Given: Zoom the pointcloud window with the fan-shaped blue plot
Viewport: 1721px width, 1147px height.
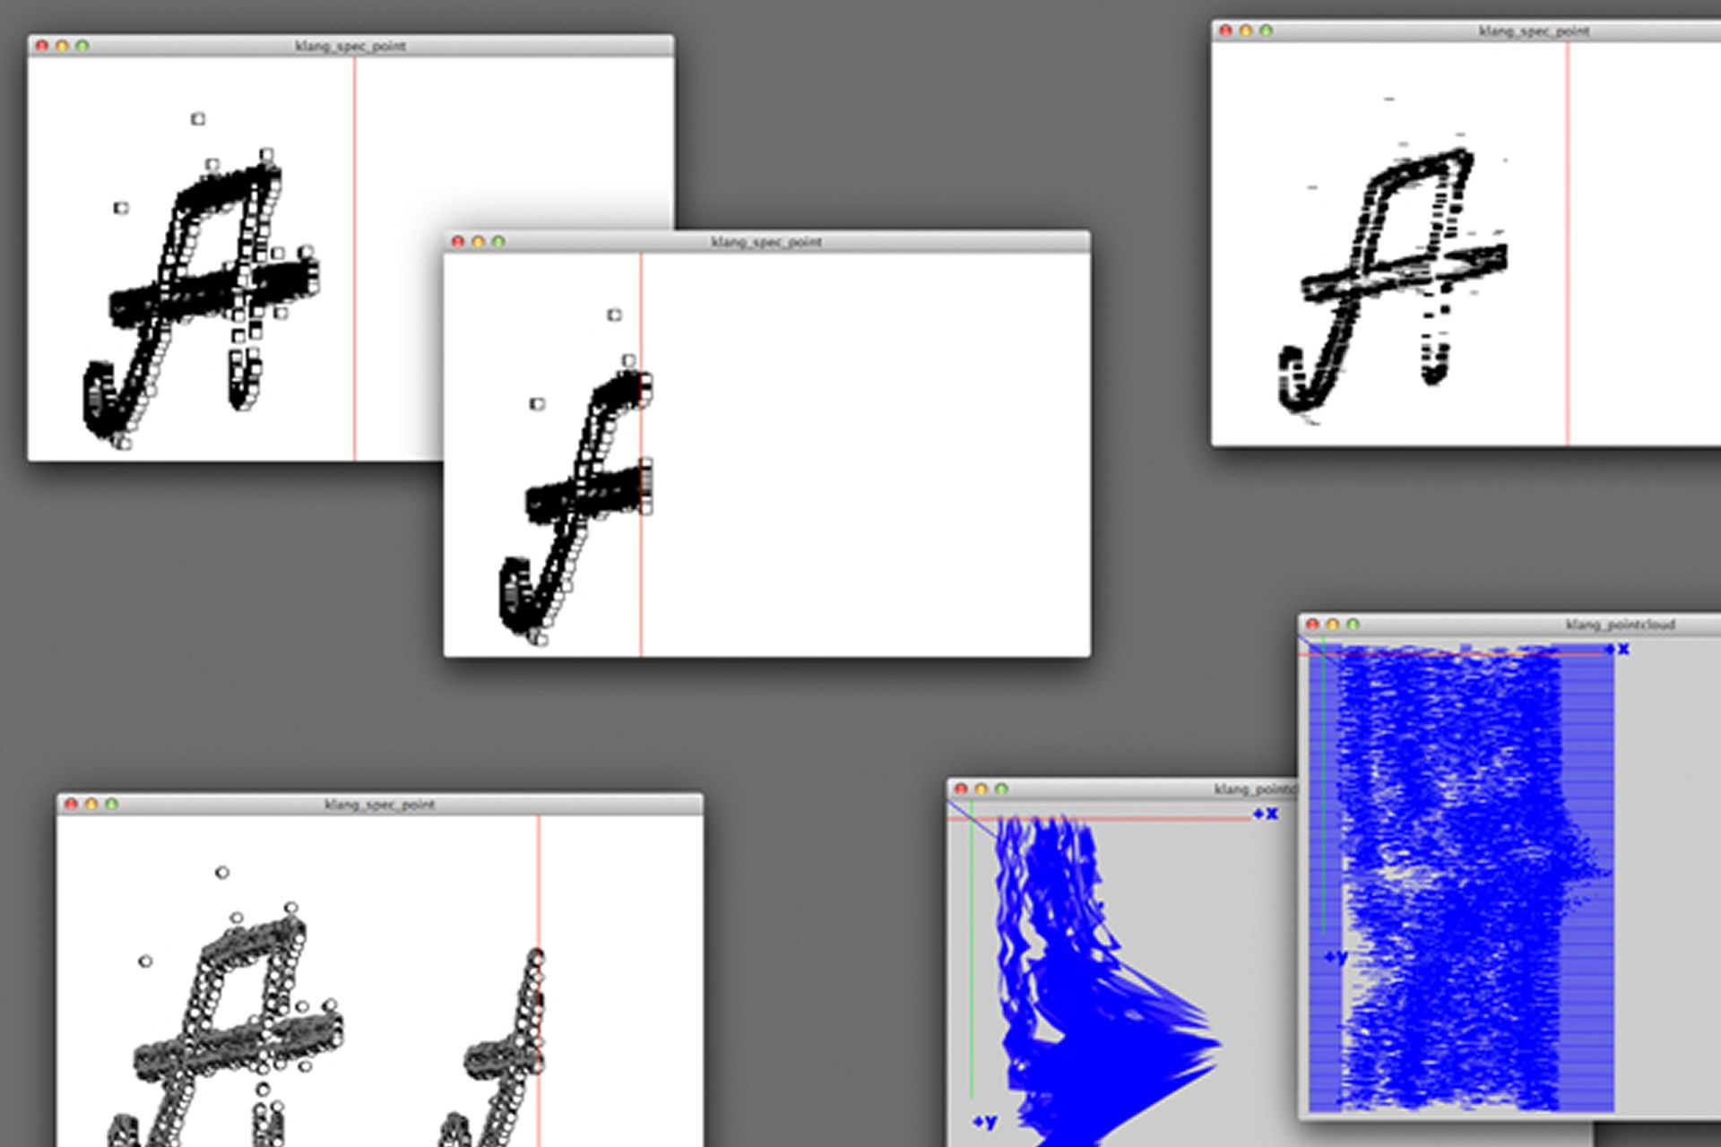Looking at the screenshot, I should click(1002, 789).
